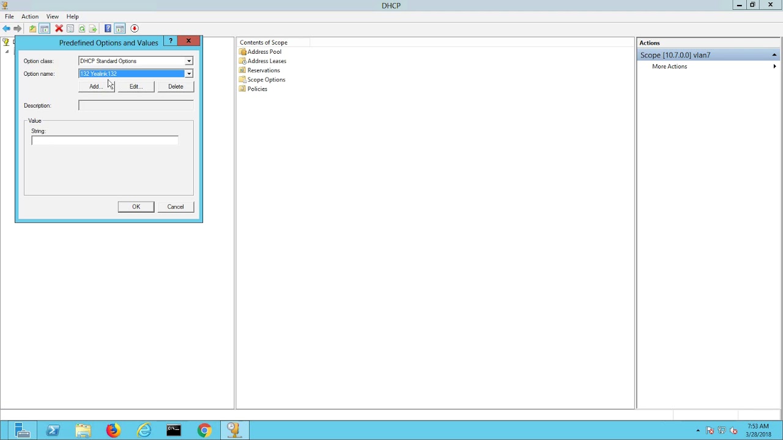Click the Export List toolbar icon
This screenshot has width=783, height=440.
click(x=93, y=29)
